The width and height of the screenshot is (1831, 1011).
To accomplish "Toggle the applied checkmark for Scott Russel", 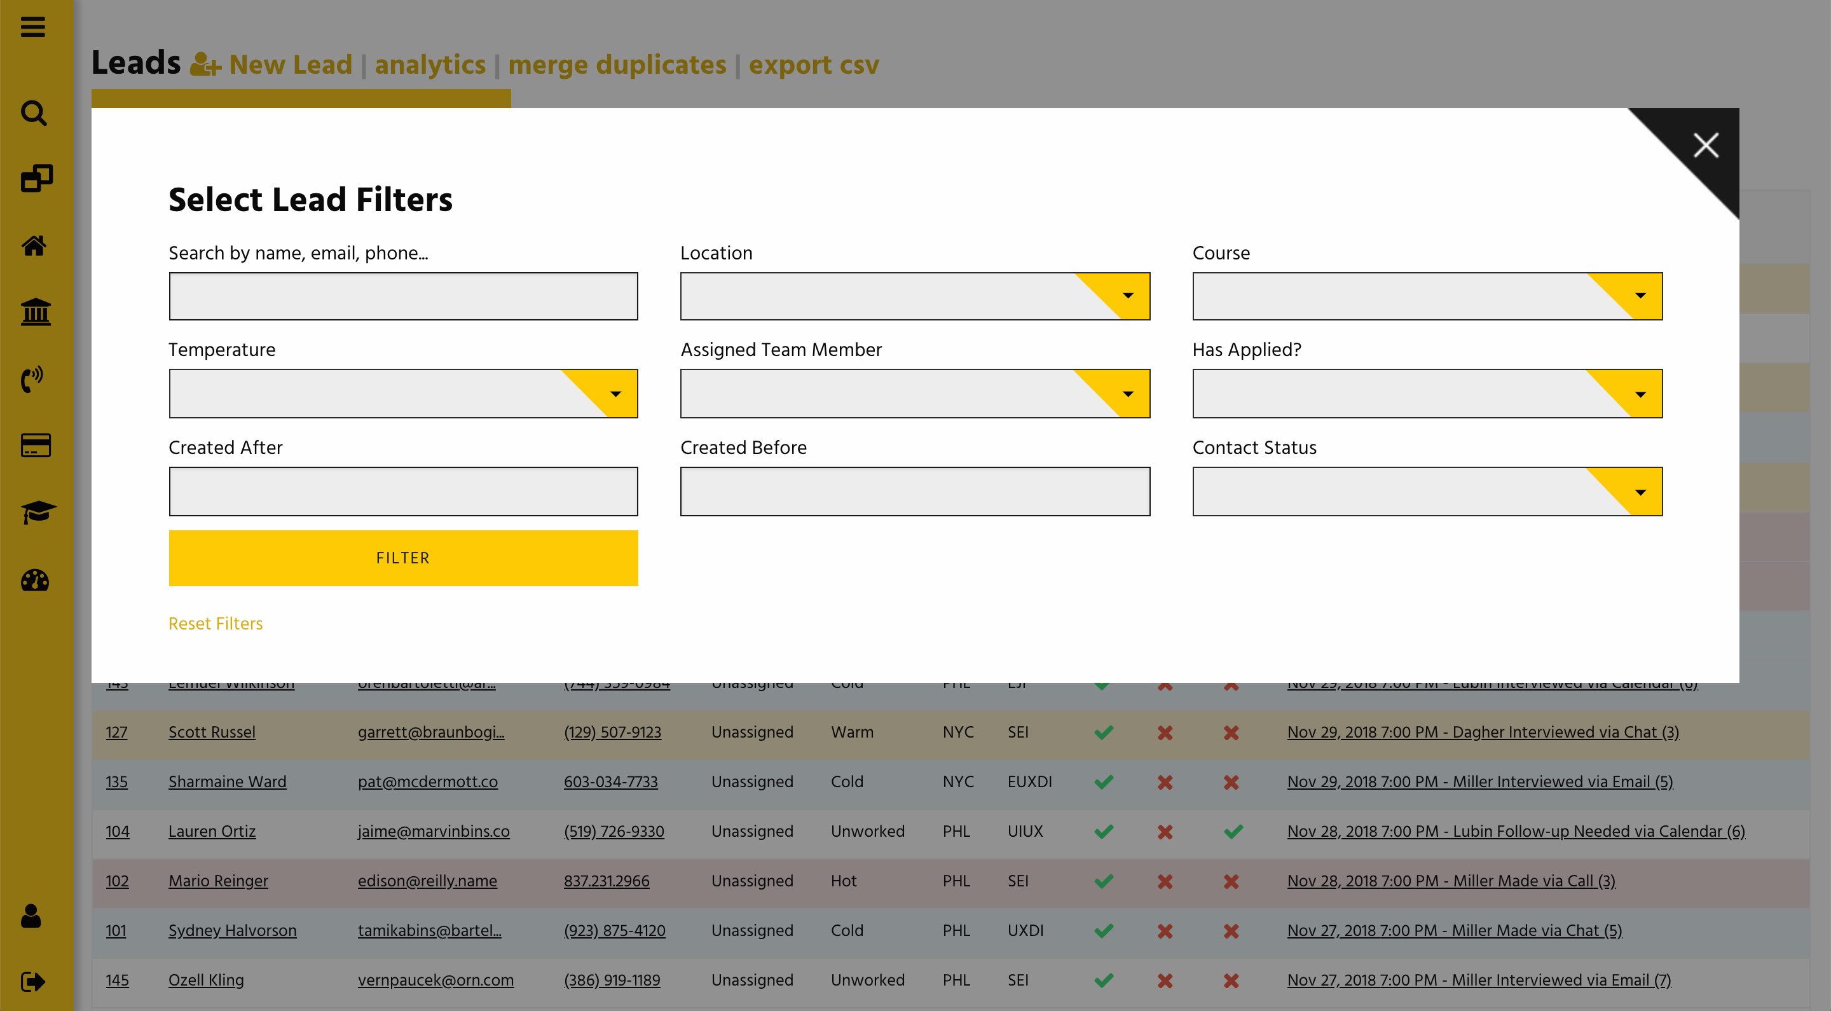I will click(1104, 732).
